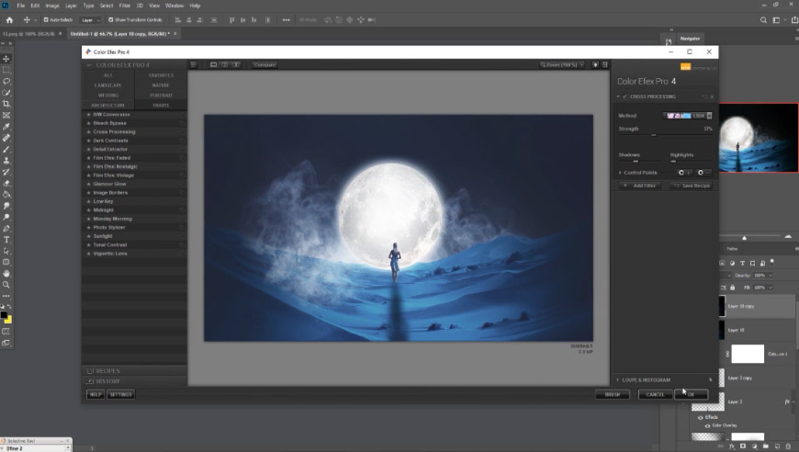The height and width of the screenshot is (452, 799).
Task: Hide the Effects visibility eye on Layer 3
Action: 701,417
